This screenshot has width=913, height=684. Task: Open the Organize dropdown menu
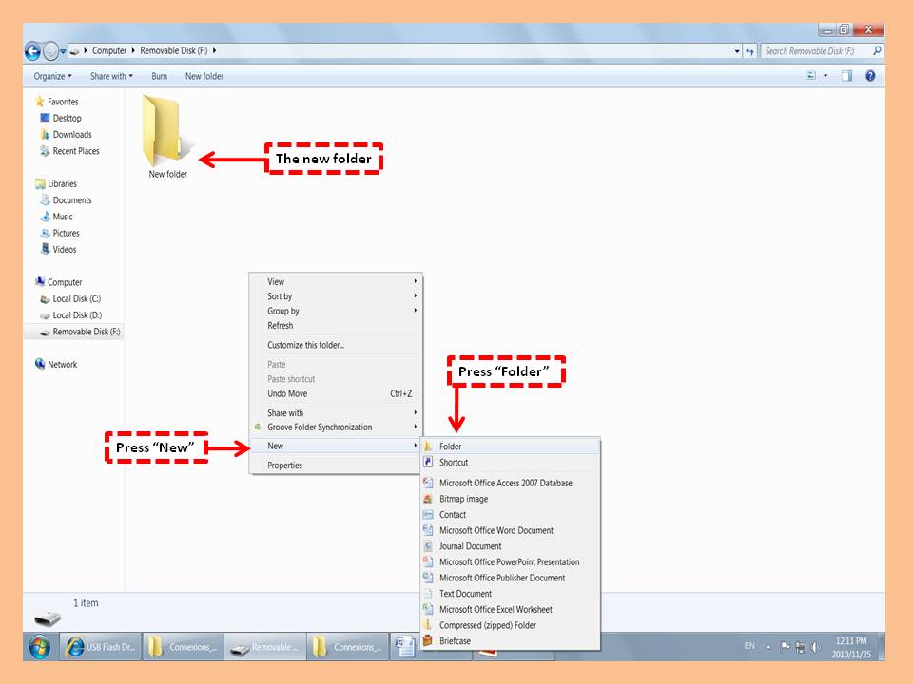52,76
